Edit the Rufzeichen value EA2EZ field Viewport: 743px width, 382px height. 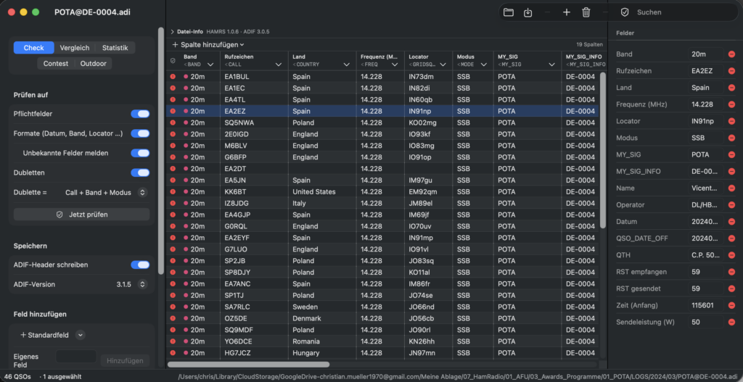pyautogui.click(x=706, y=71)
